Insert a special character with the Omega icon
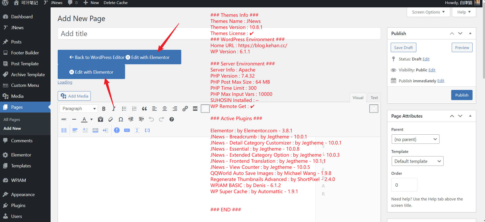 121,119
